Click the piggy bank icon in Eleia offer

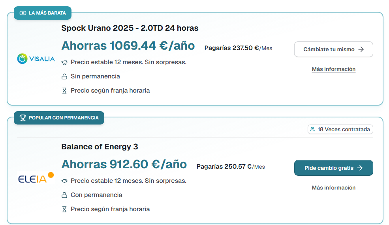64,181
